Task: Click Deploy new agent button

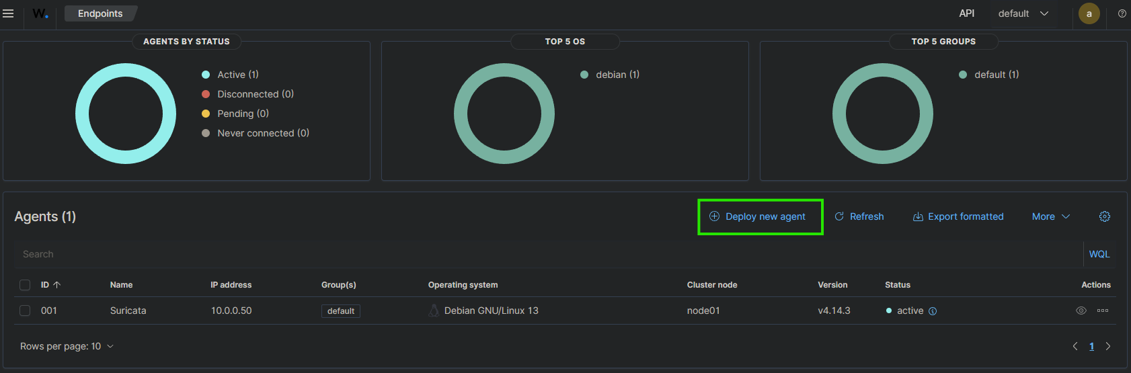Action: pyautogui.click(x=760, y=216)
